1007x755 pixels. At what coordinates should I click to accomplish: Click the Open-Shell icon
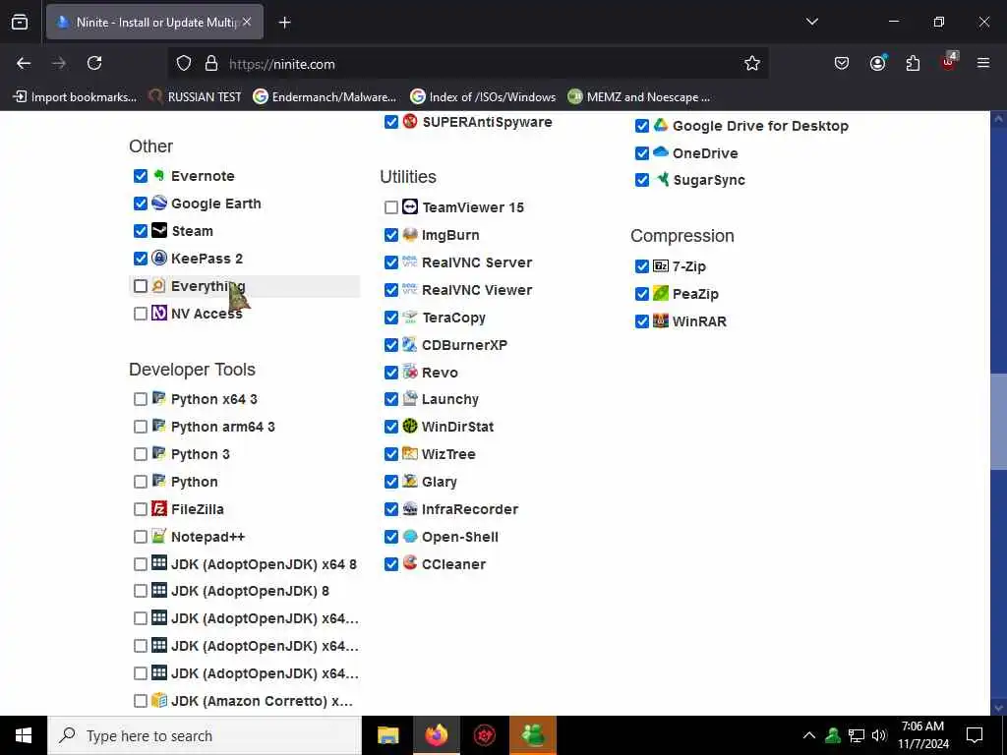point(410,536)
